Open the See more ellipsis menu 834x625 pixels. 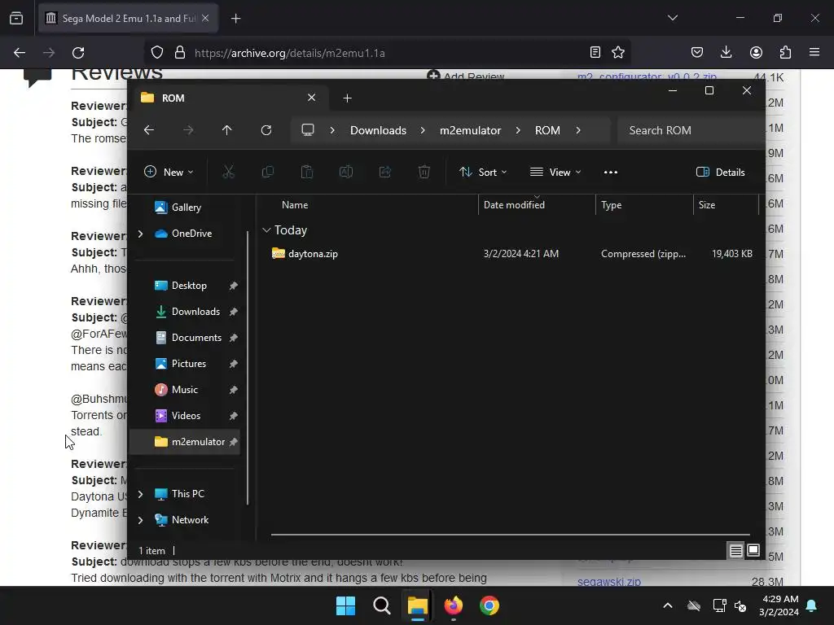click(611, 173)
